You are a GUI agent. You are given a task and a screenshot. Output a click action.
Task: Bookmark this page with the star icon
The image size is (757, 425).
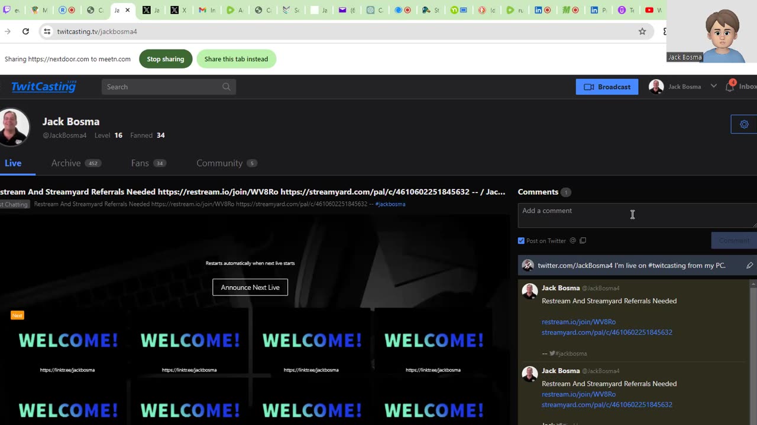pyautogui.click(x=642, y=31)
